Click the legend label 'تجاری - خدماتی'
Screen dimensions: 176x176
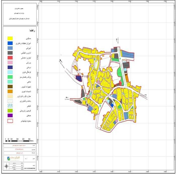pos(26,58)
